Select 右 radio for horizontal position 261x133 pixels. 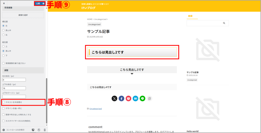(x=3, y=35)
